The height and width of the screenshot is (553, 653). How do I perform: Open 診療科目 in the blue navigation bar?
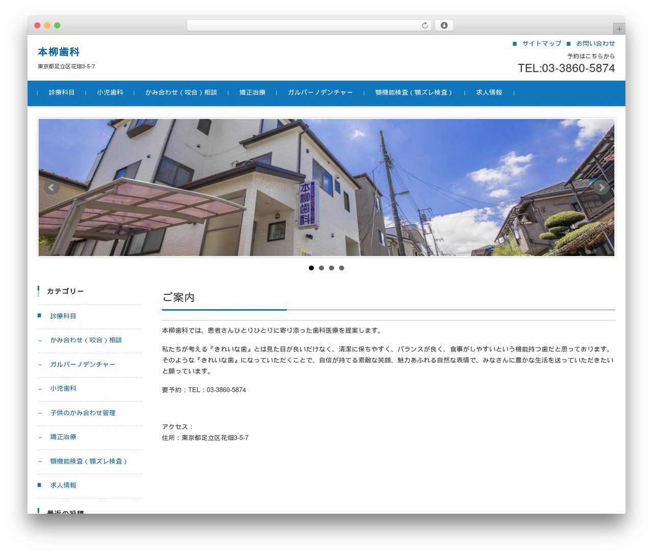click(x=62, y=92)
